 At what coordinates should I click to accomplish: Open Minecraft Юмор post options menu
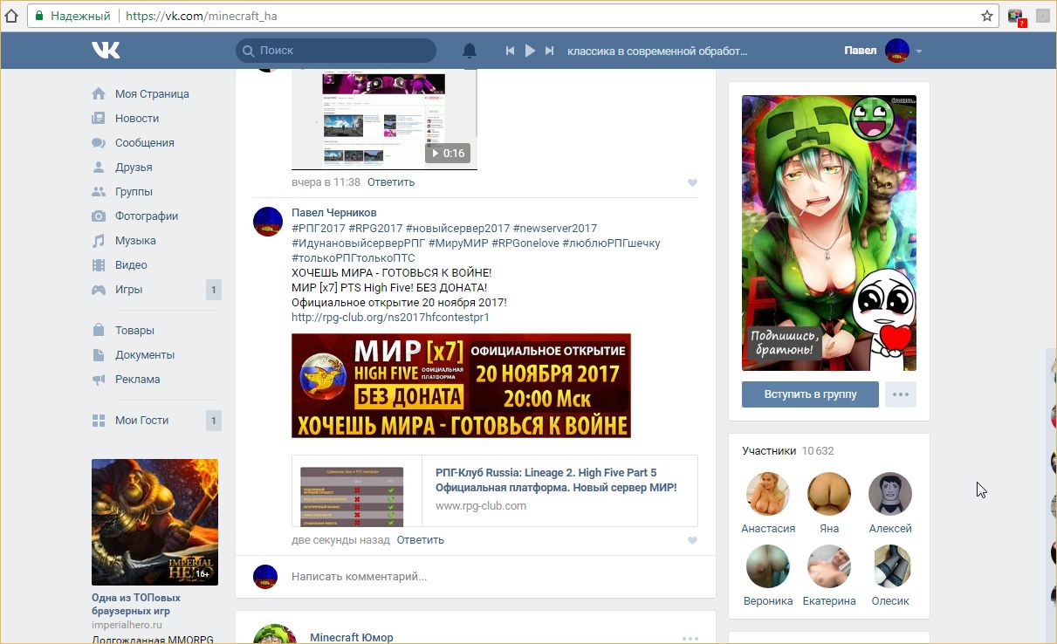[x=690, y=638]
